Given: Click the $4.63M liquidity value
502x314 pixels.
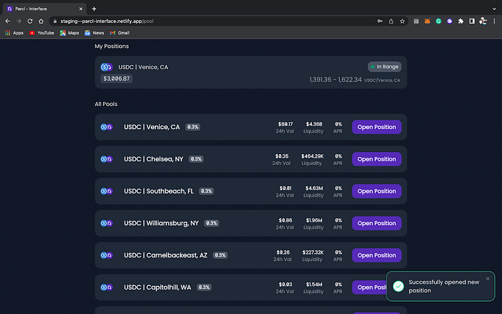Looking at the screenshot, I should [314, 189].
